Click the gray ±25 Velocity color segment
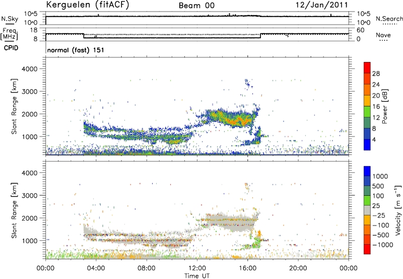The image size is (403, 279). click(367, 211)
